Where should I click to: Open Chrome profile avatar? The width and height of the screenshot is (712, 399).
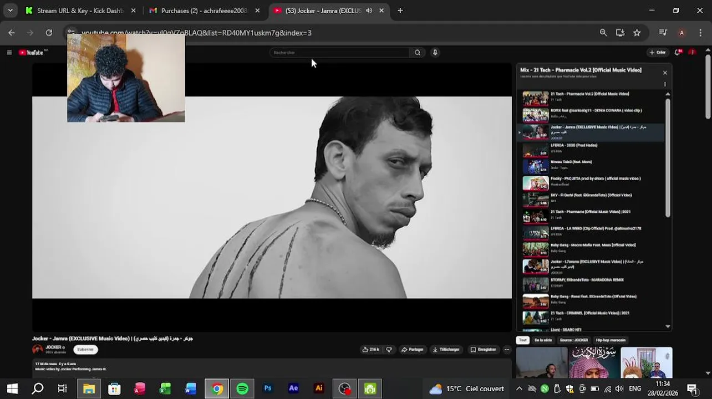pyautogui.click(x=682, y=33)
